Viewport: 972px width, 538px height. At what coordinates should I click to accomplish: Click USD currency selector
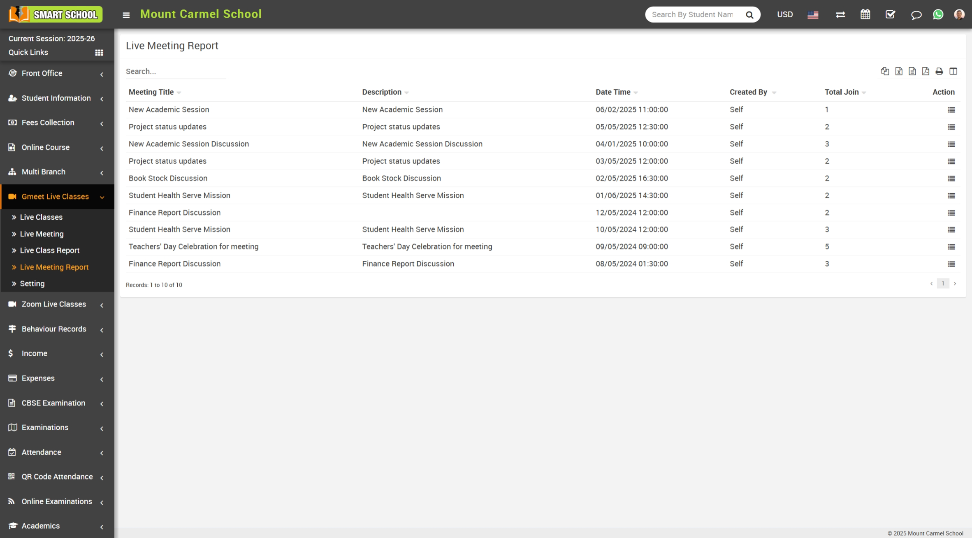[784, 14]
